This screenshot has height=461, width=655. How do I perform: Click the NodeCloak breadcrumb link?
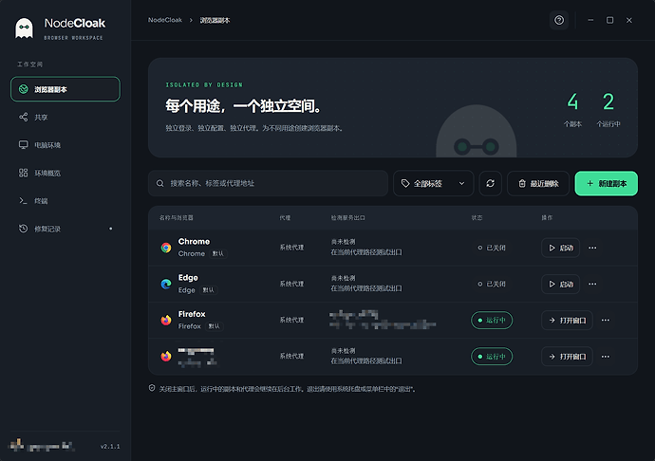(x=165, y=20)
